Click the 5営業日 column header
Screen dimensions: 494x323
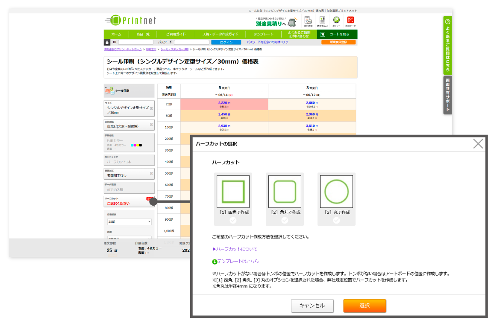(224, 88)
